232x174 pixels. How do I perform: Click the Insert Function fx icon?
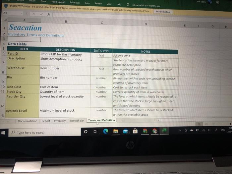coord(49,14)
